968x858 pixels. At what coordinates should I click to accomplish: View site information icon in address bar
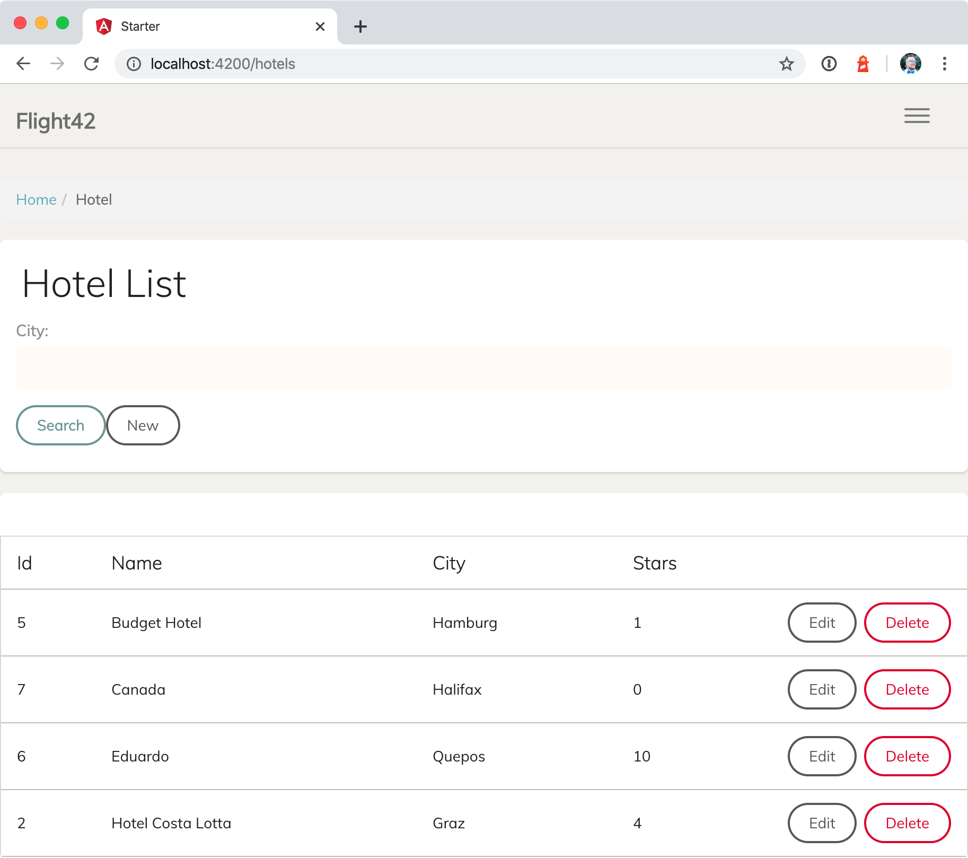tap(134, 64)
